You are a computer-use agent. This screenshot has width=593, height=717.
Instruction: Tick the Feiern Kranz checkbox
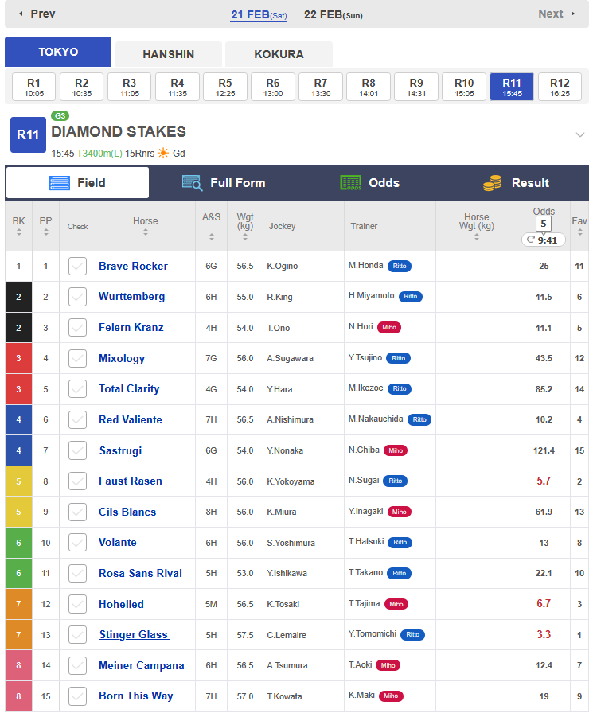click(78, 327)
